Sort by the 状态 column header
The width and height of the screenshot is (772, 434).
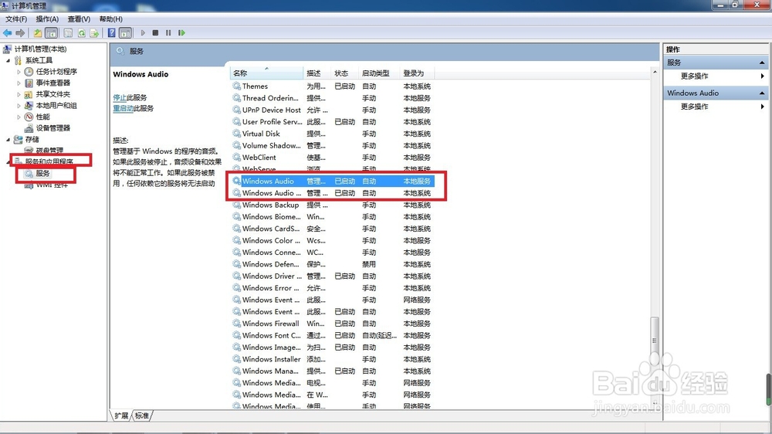[344, 73]
